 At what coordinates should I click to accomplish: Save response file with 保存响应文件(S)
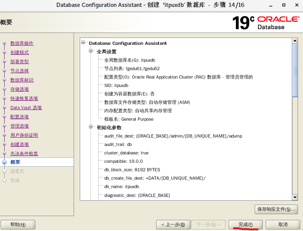tap(276, 210)
